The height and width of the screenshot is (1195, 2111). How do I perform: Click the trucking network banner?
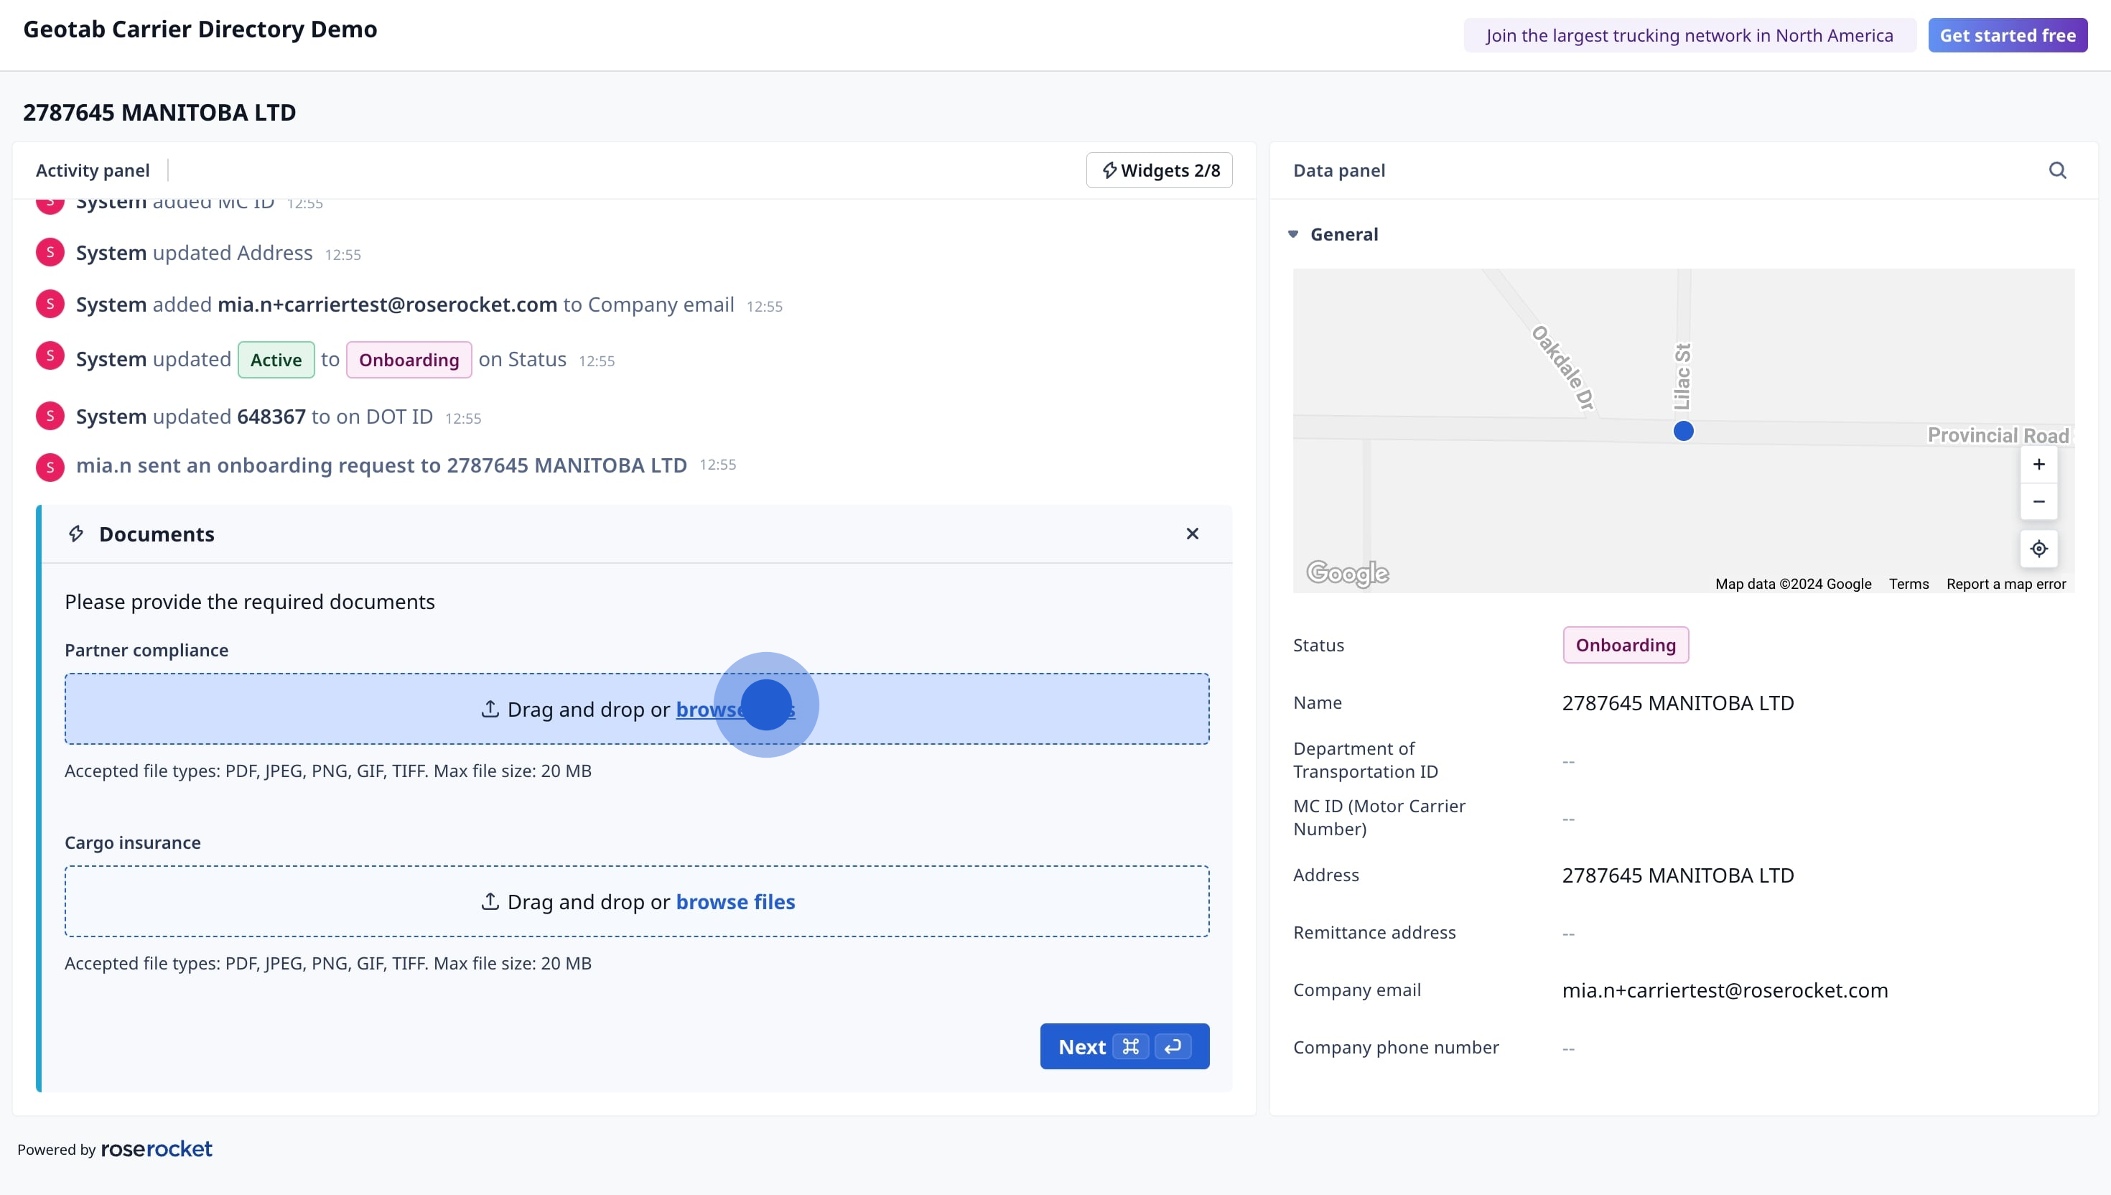click(1690, 35)
